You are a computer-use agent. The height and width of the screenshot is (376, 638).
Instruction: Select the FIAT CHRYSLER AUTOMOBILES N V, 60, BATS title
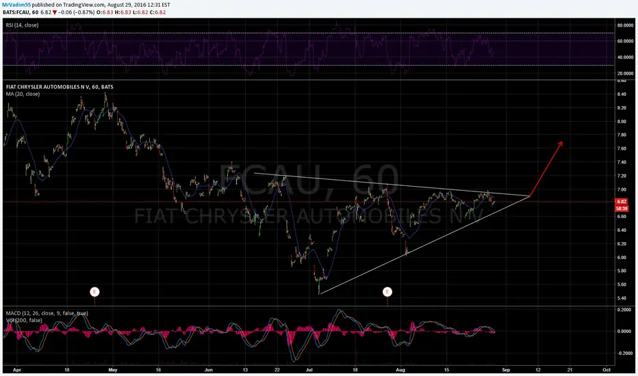(60, 87)
